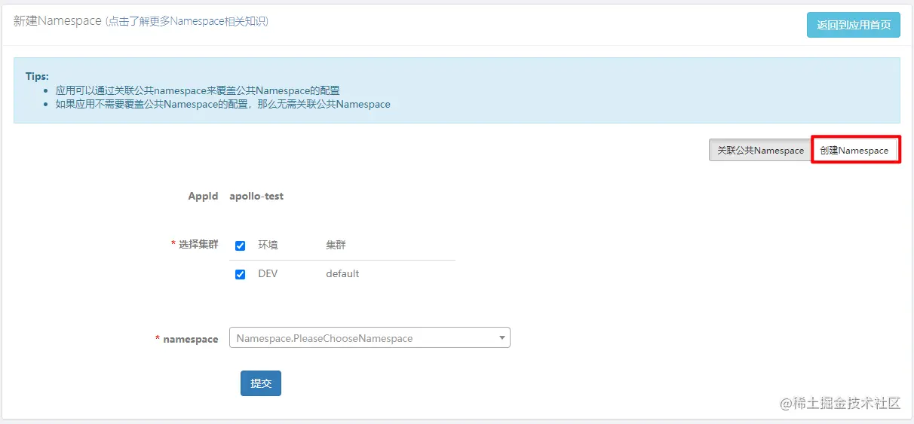Uncheck the DEV environment checkbox

pos(240,274)
